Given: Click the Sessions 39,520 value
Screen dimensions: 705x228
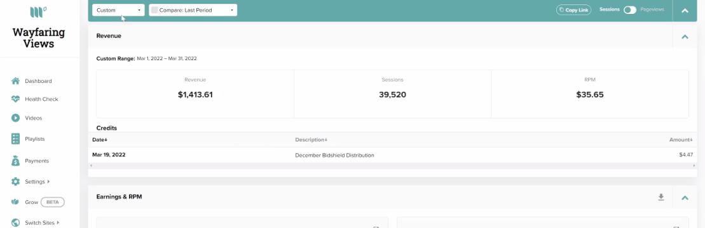Looking at the screenshot, I should [392, 94].
